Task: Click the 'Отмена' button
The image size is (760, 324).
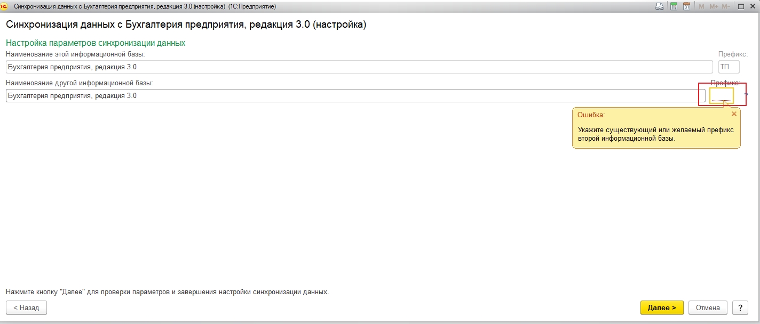Action: point(708,307)
